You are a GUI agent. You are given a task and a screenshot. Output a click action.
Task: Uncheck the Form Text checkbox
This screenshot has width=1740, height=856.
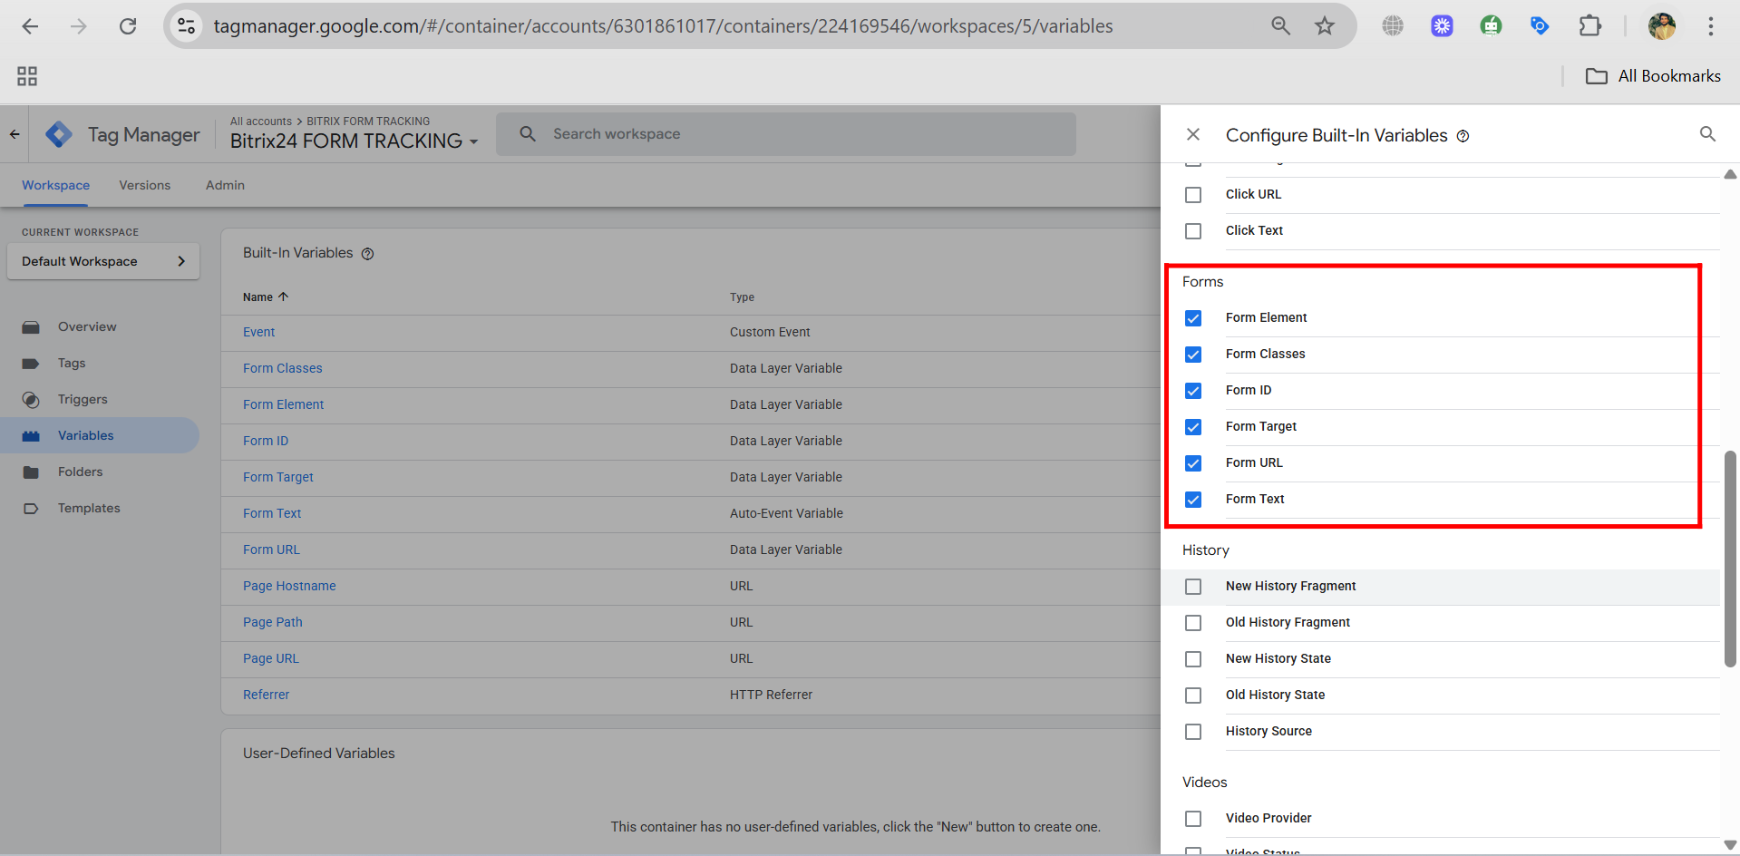tap(1193, 500)
